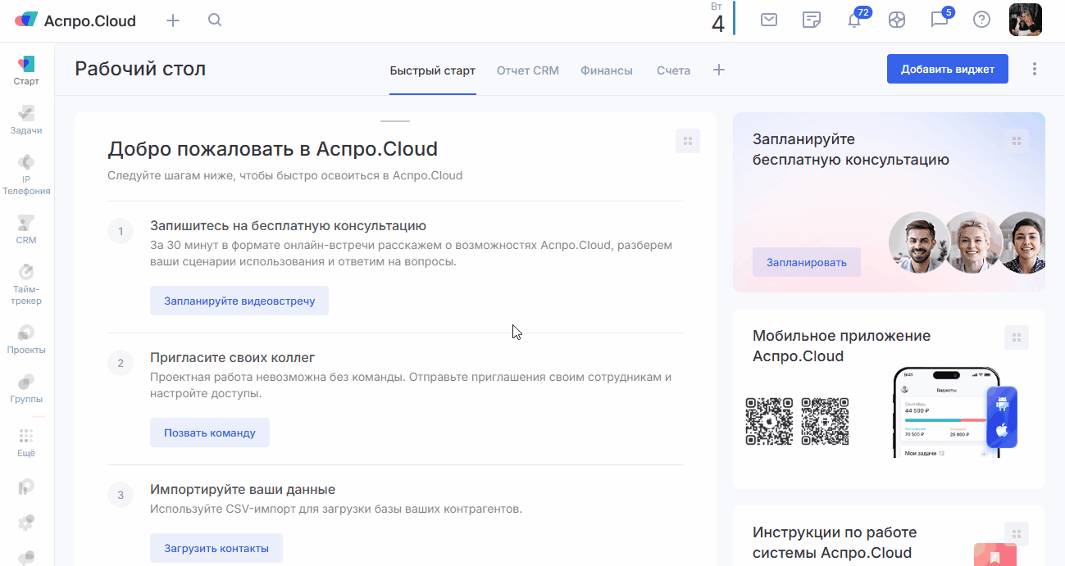
Task: Switch to the Отчет CRM tab
Action: coord(528,70)
